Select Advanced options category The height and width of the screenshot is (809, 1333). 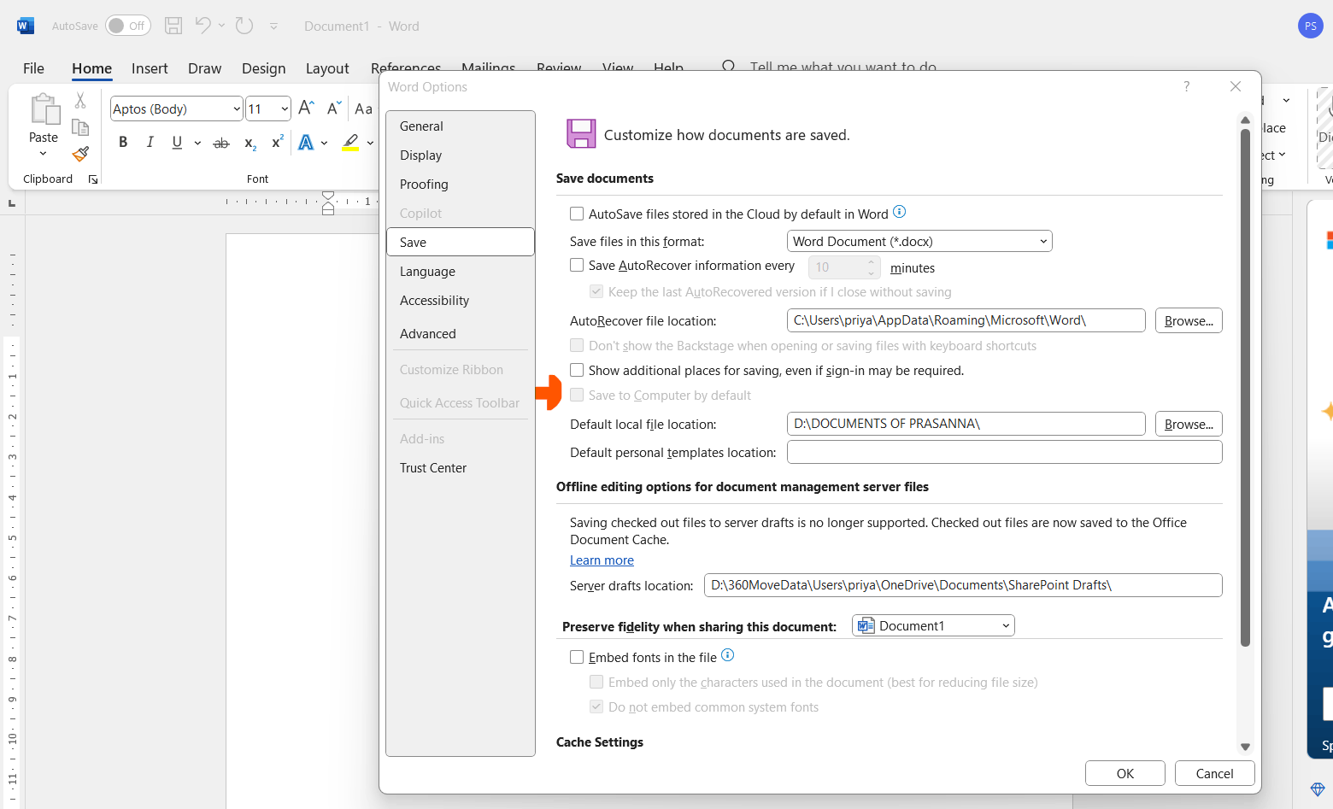(x=461, y=334)
